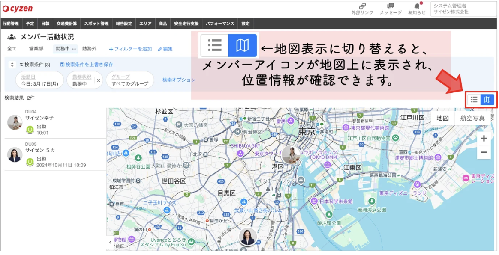Click member marker near 東京タワー on map

(x=291, y=154)
